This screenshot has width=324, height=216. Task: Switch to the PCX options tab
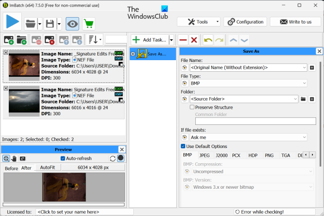(236, 155)
